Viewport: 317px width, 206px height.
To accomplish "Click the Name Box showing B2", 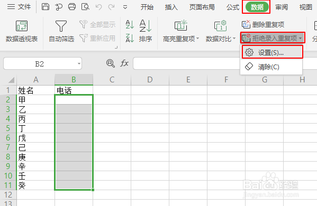I will pyautogui.click(x=39, y=64).
